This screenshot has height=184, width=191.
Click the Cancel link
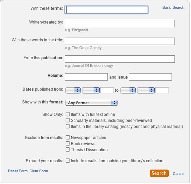(179, 173)
